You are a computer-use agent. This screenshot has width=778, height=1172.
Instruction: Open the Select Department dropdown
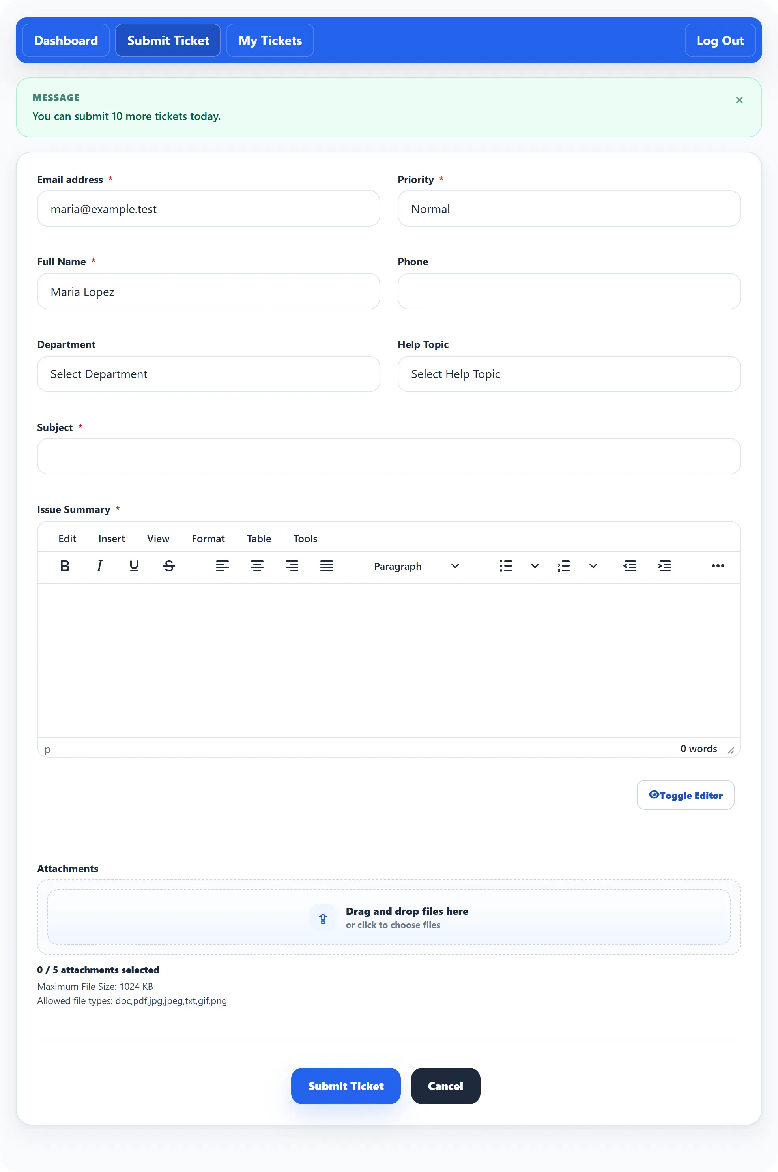[x=208, y=374]
